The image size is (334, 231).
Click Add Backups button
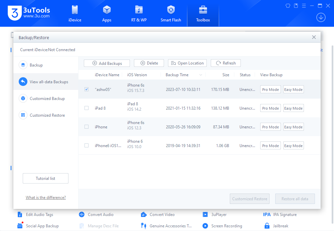107,63
